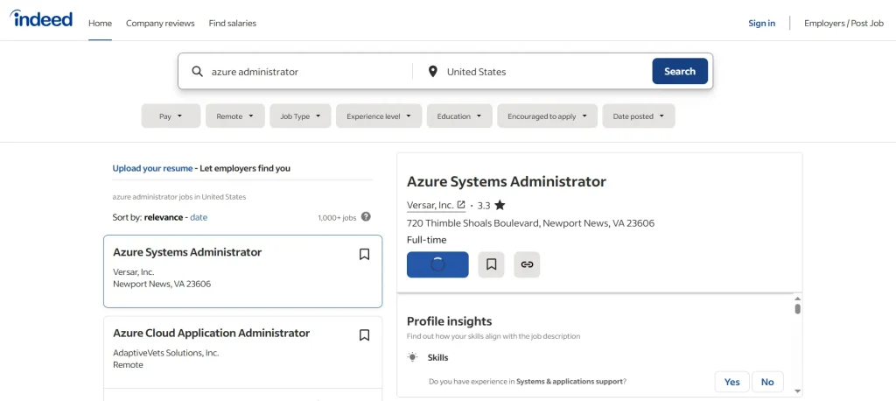This screenshot has height=401, width=896.
Task: Open Find salaries in navigation
Action: pos(233,24)
